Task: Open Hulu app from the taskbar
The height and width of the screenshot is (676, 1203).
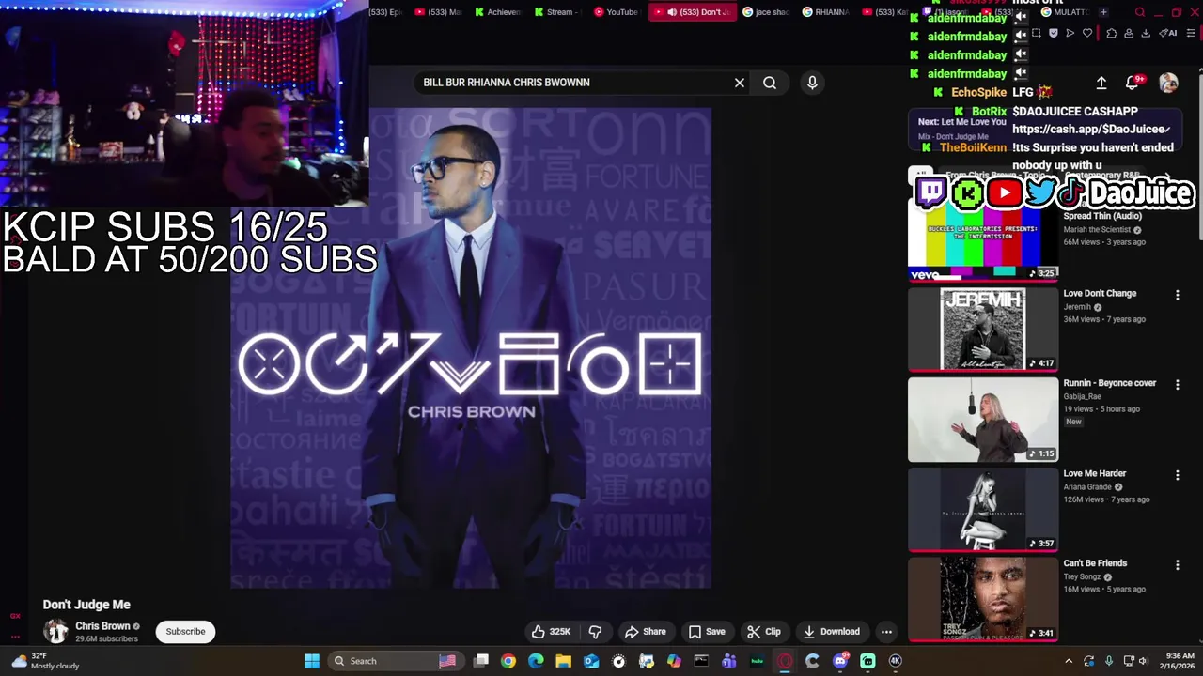Action: pyautogui.click(x=758, y=661)
